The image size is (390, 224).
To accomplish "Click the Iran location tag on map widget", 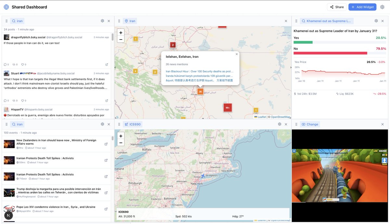I will coord(130,21).
